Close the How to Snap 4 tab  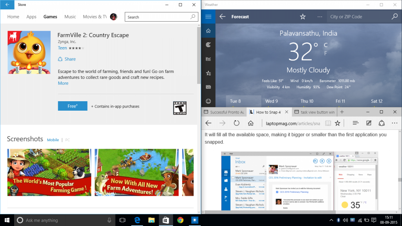coord(287,112)
